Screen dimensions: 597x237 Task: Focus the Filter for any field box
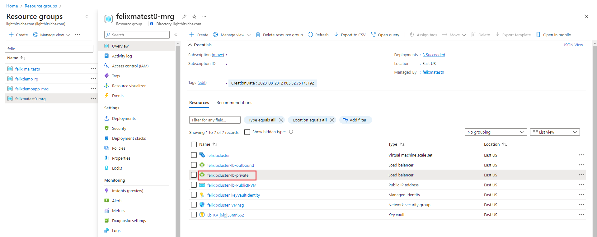pyautogui.click(x=215, y=120)
